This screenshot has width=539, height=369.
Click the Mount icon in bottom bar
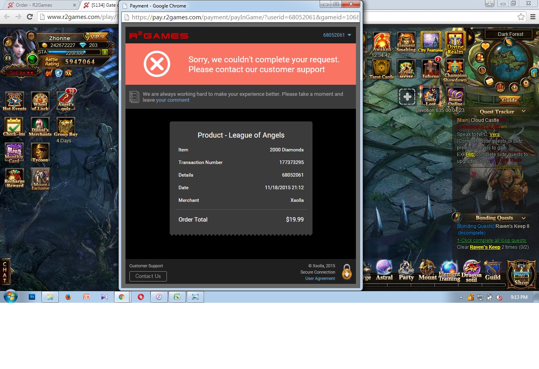click(x=427, y=270)
